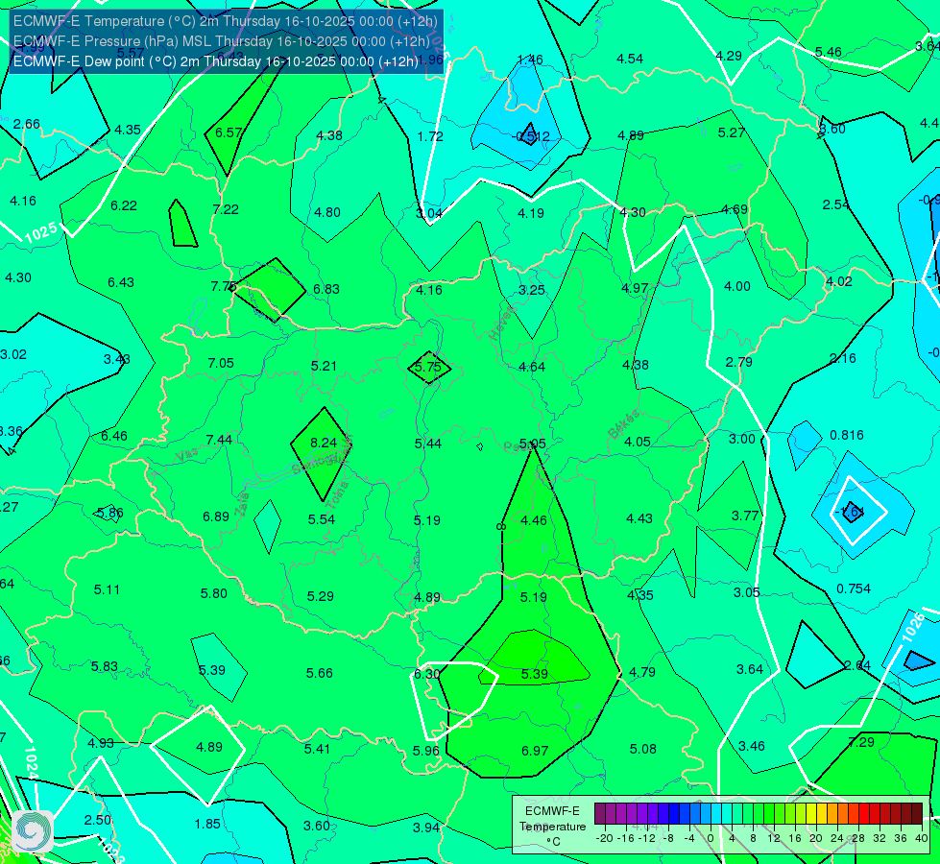Screen dimensions: 940x864
Task: Click the 4.69 grid value
Action: tap(735, 209)
